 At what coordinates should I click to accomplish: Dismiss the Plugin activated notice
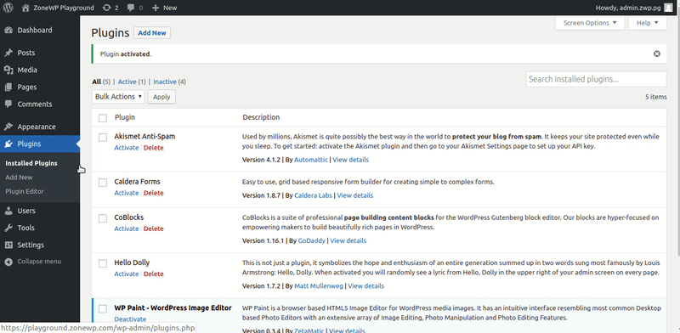[x=656, y=54]
